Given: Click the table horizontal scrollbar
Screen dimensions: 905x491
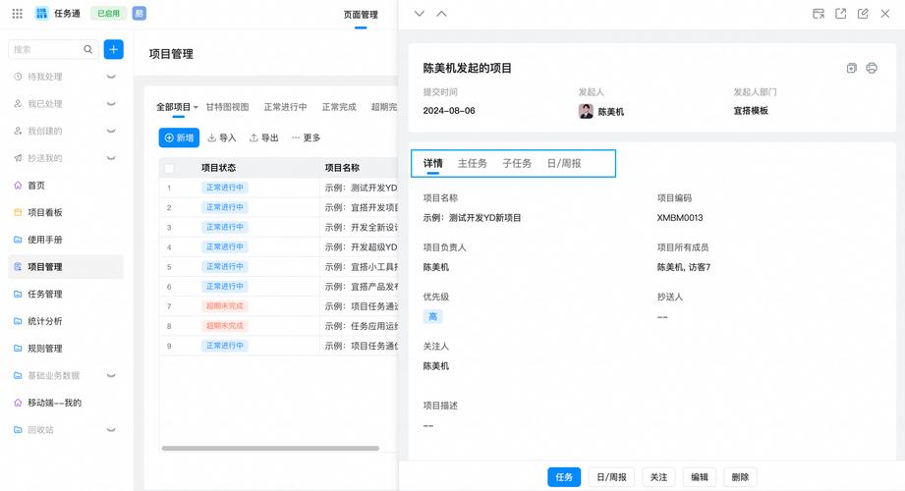Looking at the screenshot, I should (270, 449).
